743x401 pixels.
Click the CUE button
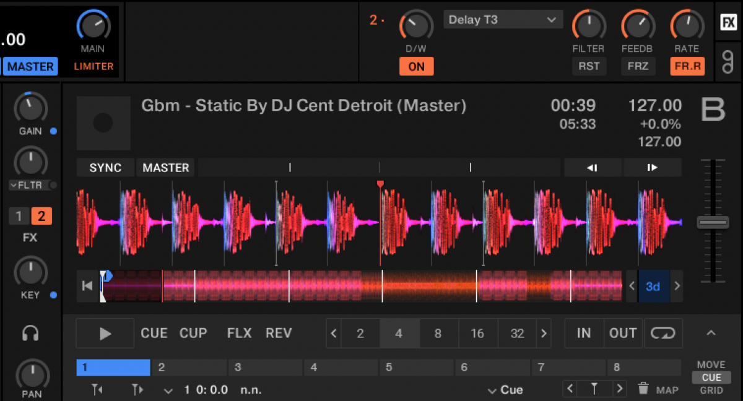coord(154,334)
